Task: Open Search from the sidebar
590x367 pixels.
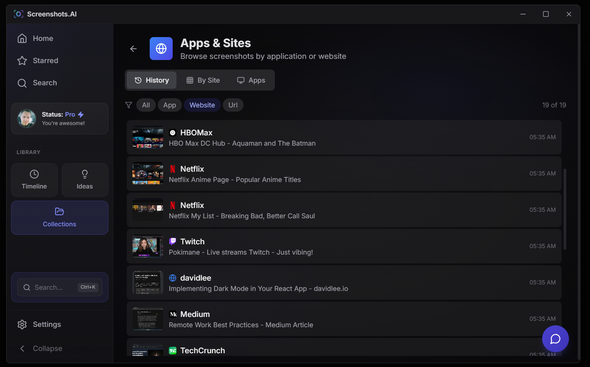Action: click(45, 83)
